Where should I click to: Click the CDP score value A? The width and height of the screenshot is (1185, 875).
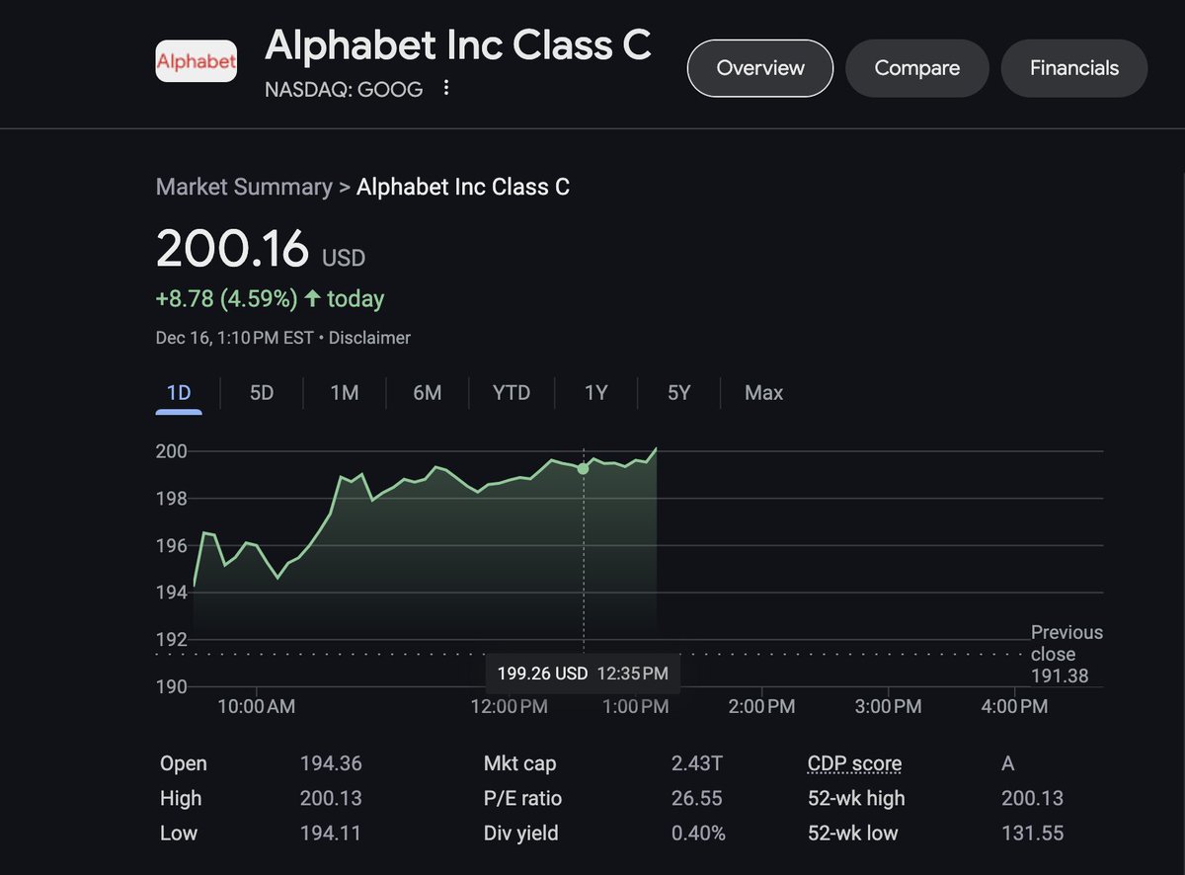(1007, 763)
